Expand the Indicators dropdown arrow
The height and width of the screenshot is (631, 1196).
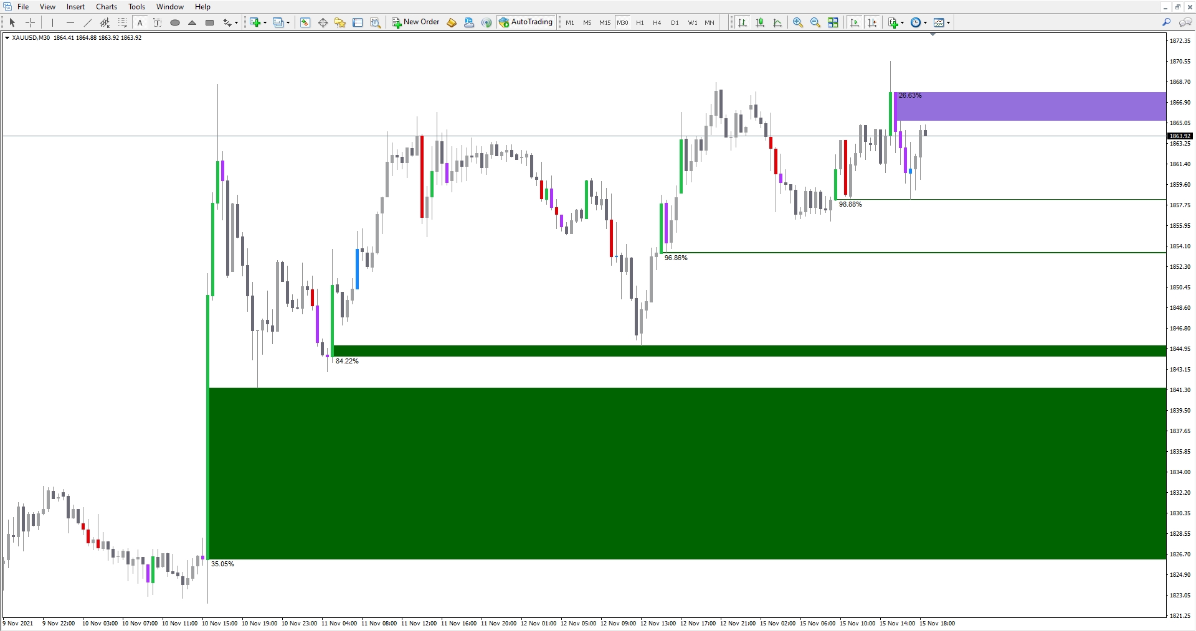(x=903, y=23)
